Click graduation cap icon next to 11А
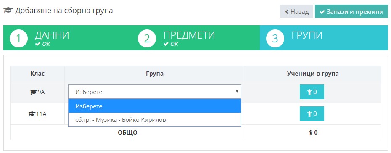 click(32, 114)
